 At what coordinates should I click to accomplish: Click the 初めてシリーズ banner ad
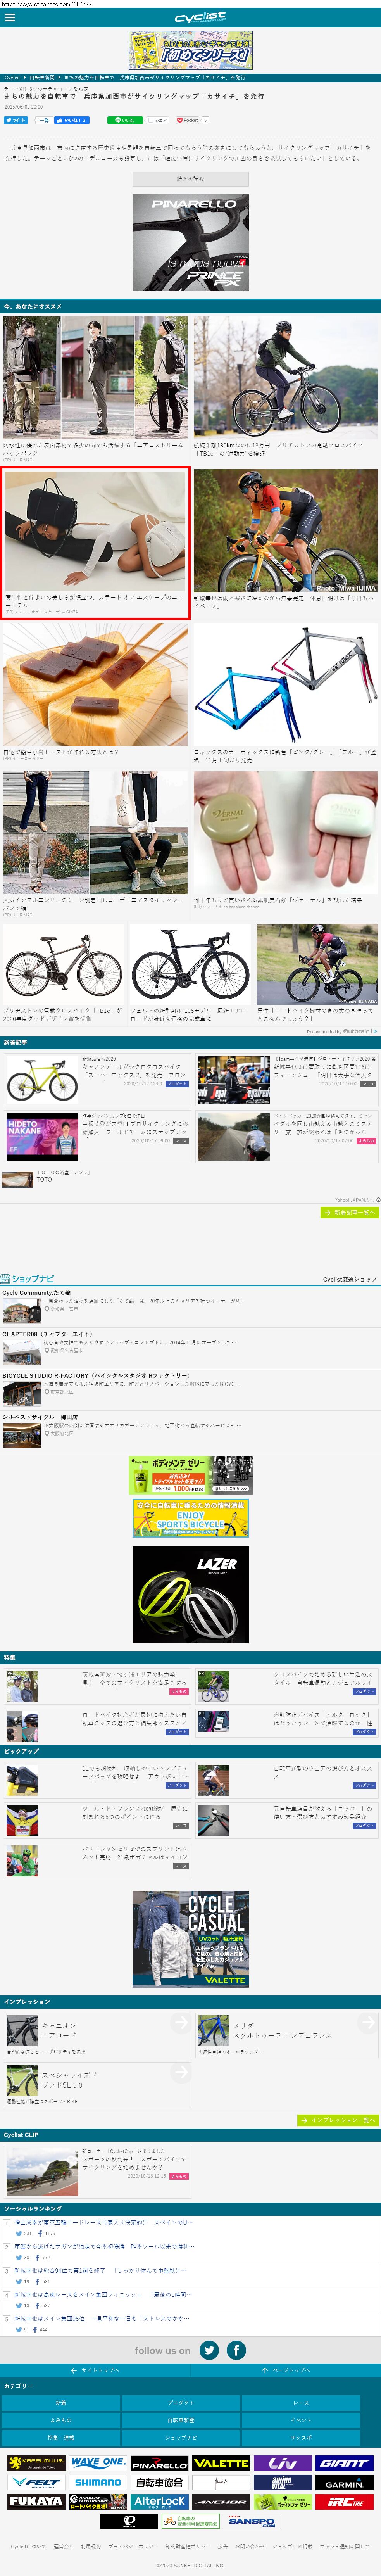point(190,50)
